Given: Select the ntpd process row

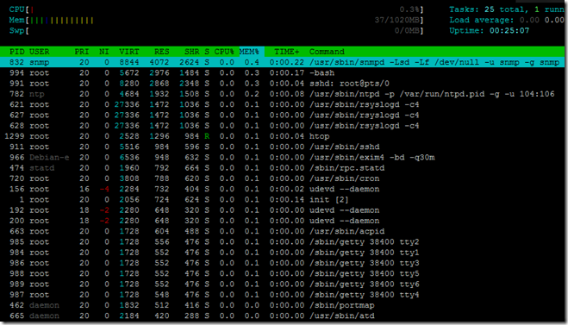Looking at the screenshot, I should coord(282,94).
